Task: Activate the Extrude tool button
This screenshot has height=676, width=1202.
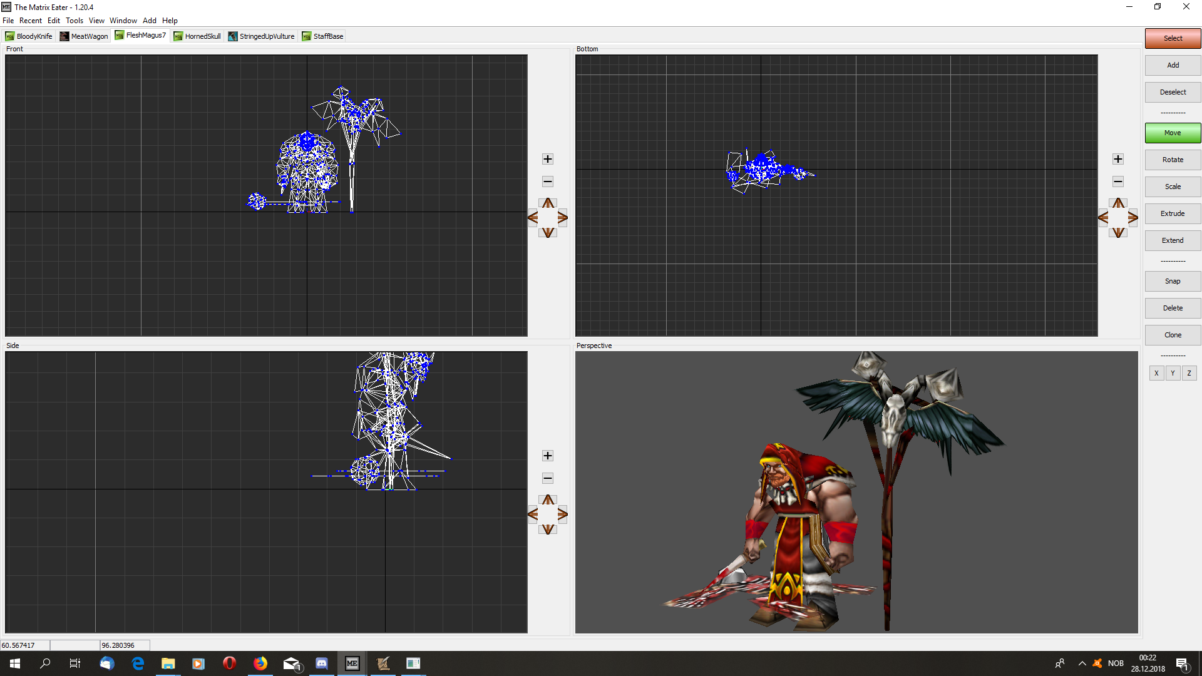Action: coord(1173,213)
